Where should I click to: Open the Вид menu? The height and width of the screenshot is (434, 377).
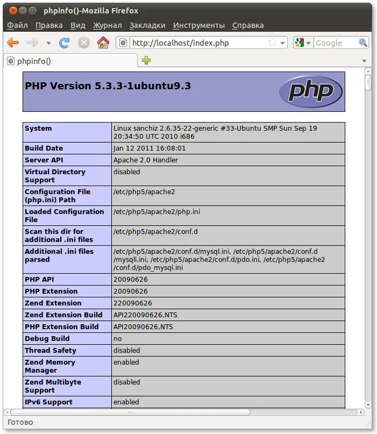point(78,25)
